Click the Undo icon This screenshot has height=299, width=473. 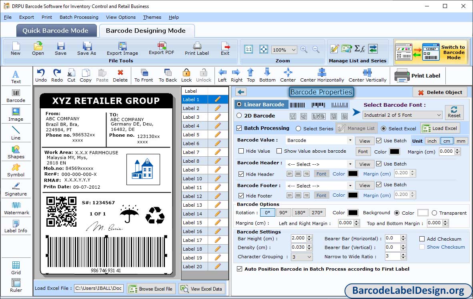pos(41,76)
